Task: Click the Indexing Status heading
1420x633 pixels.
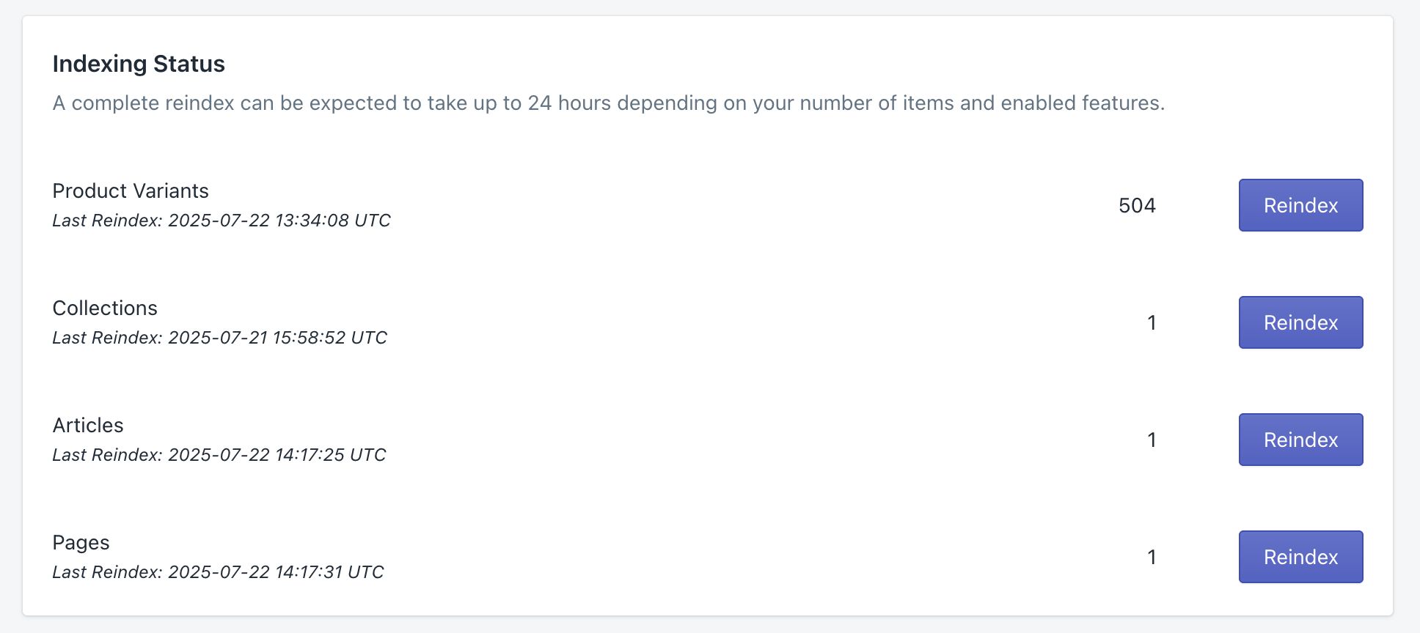Action: pos(139,64)
